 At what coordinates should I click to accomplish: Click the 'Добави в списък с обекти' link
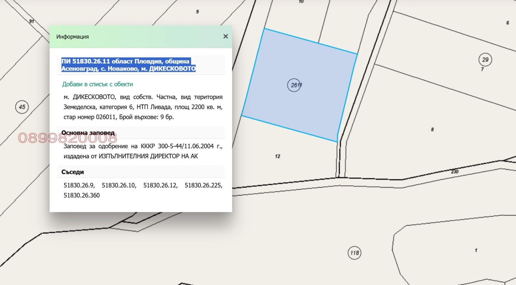click(97, 84)
